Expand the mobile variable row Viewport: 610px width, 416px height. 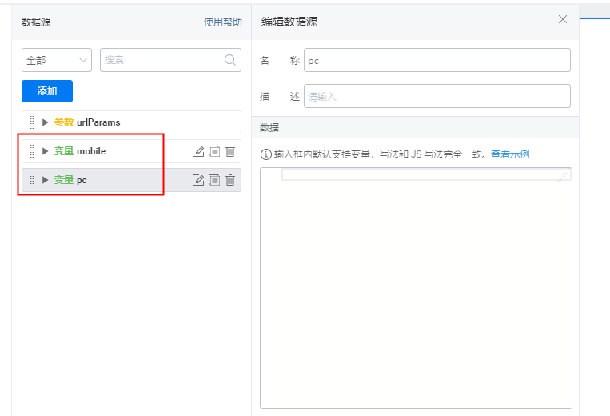tap(45, 151)
